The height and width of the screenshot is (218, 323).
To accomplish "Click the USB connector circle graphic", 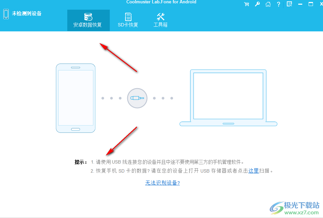I will 137,98.
